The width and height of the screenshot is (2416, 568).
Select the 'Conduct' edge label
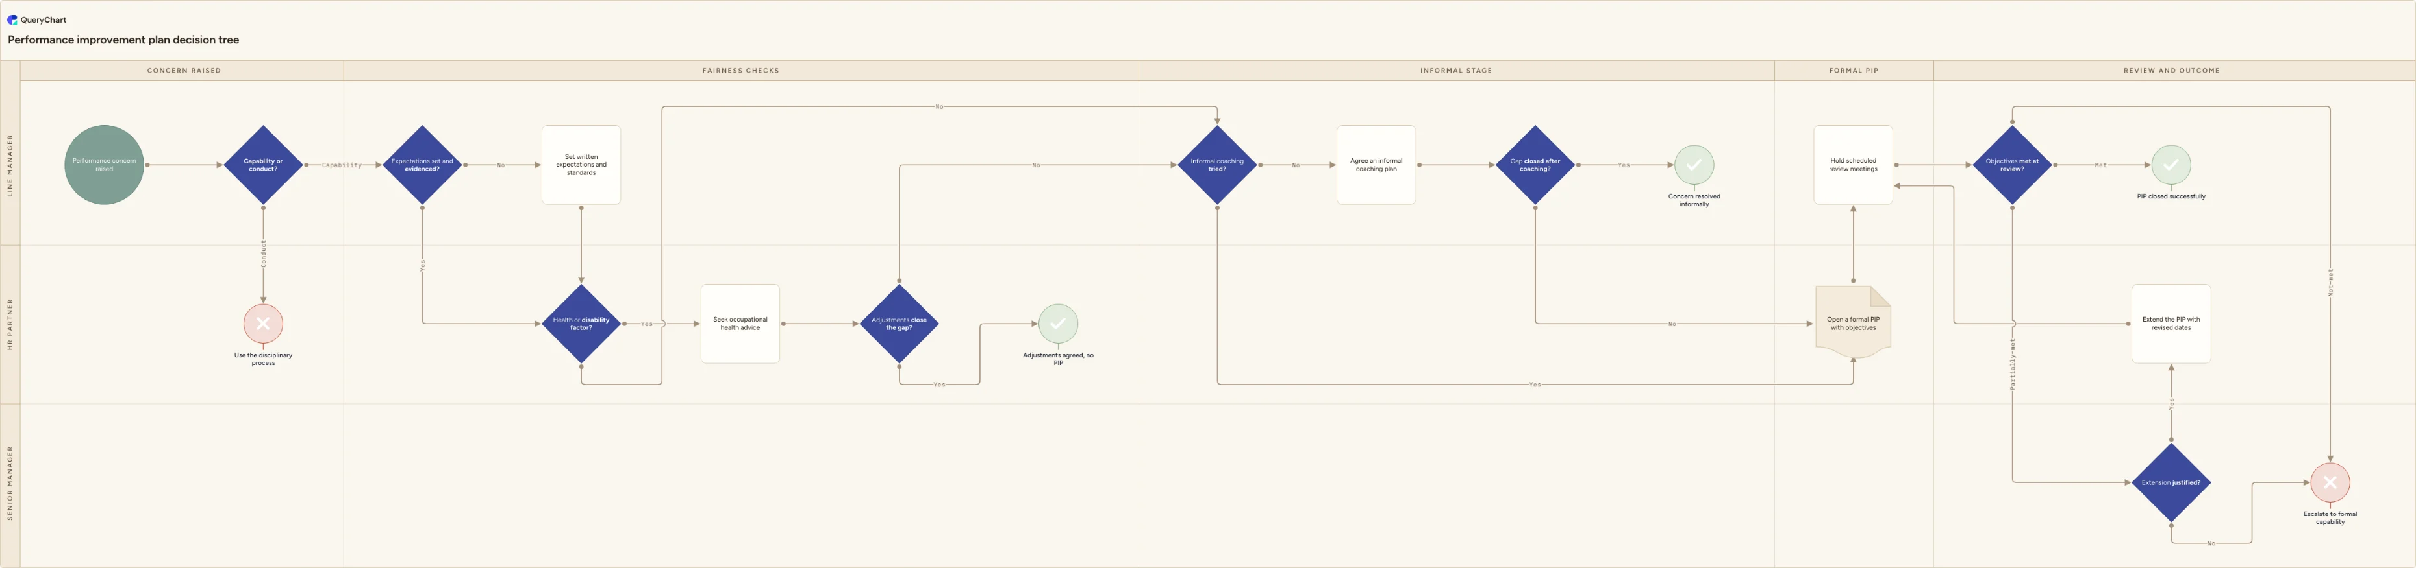(x=264, y=255)
